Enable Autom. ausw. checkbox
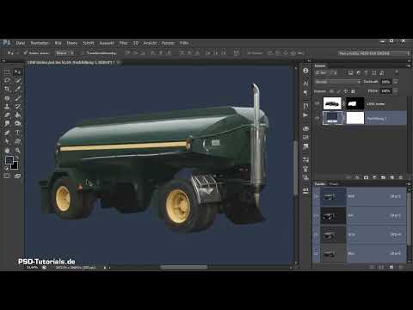Viewport: 413px width, 310px height. [x=26, y=53]
